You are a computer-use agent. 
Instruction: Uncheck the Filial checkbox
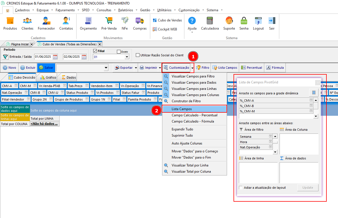pos(95,51)
